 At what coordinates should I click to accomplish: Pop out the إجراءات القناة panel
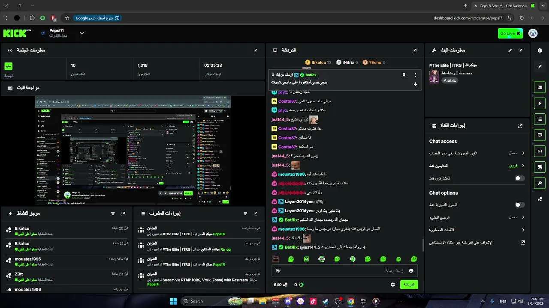pyautogui.click(x=520, y=126)
